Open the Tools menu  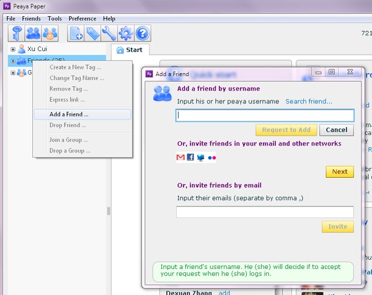tap(55, 19)
